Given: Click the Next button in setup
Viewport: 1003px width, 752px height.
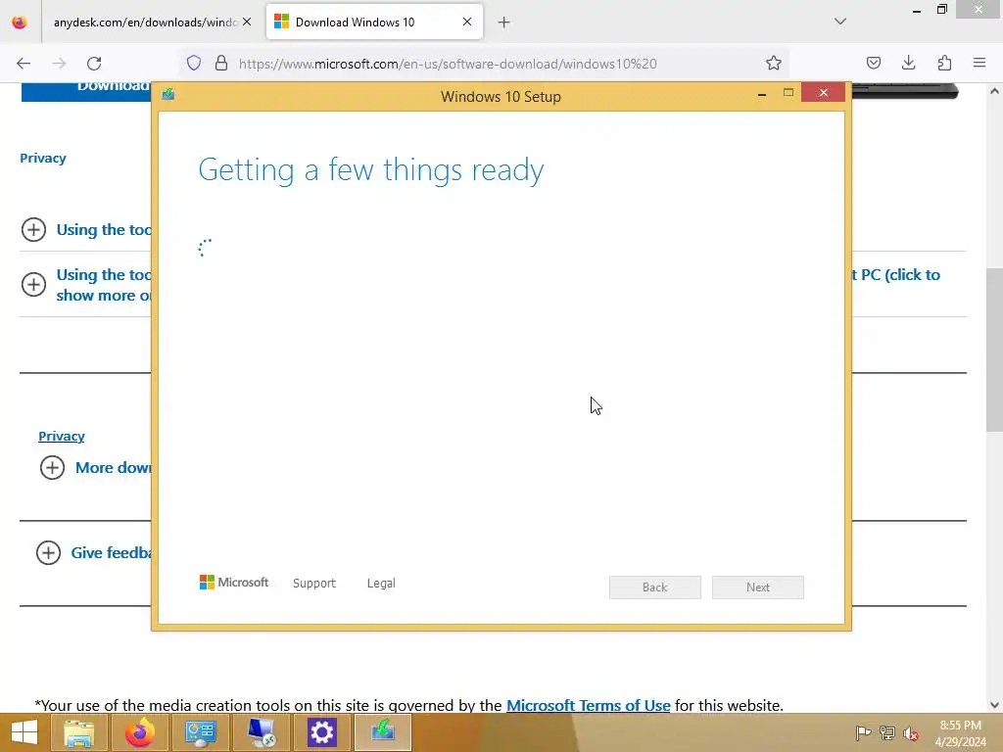Looking at the screenshot, I should [x=758, y=587].
